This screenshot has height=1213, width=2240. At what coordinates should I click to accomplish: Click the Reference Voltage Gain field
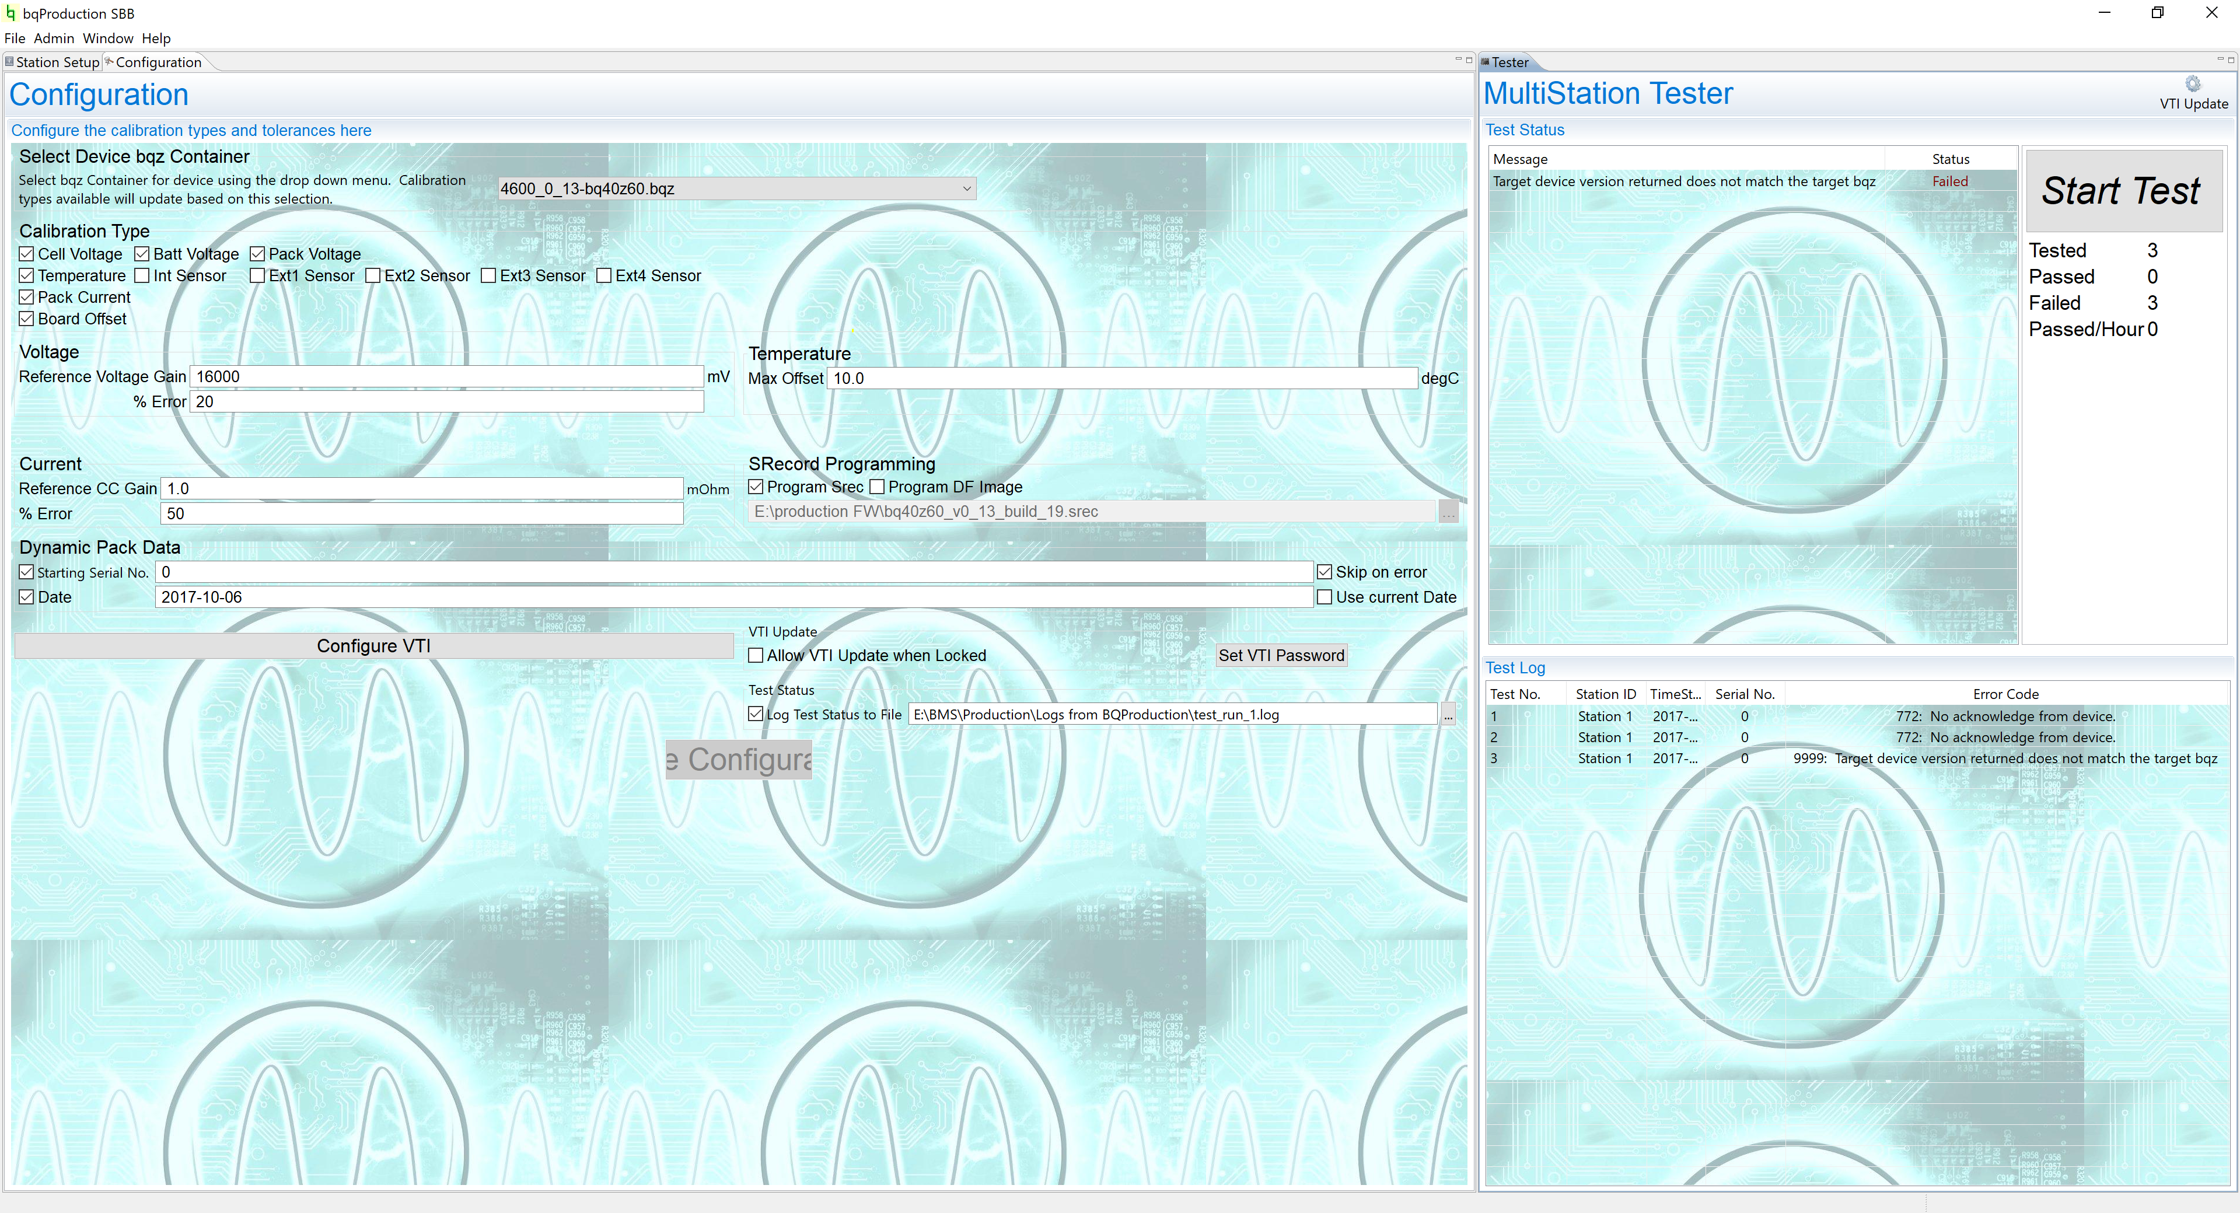pyautogui.click(x=447, y=376)
